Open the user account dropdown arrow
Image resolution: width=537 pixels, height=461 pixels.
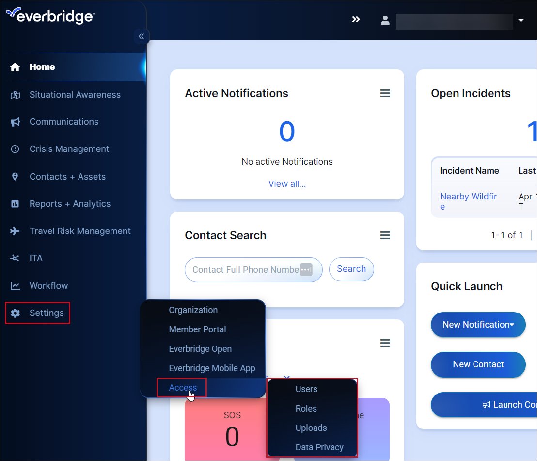[x=521, y=20]
